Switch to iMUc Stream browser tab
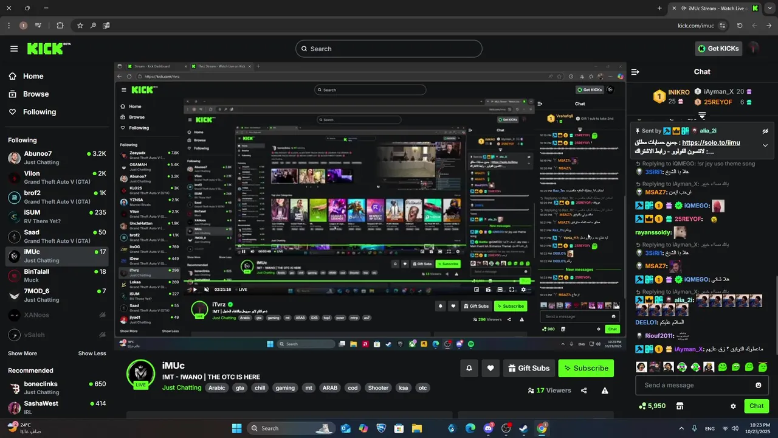Viewport: 778px width, 438px height. click(x=714, y=8)
